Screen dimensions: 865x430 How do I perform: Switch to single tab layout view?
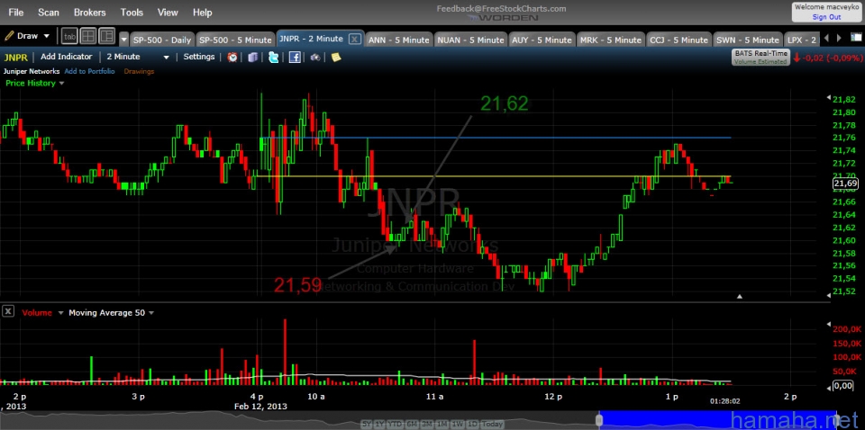(69, 36)
